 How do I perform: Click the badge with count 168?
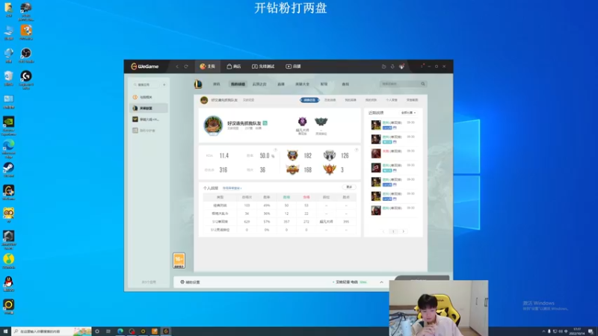pos(292,169)
